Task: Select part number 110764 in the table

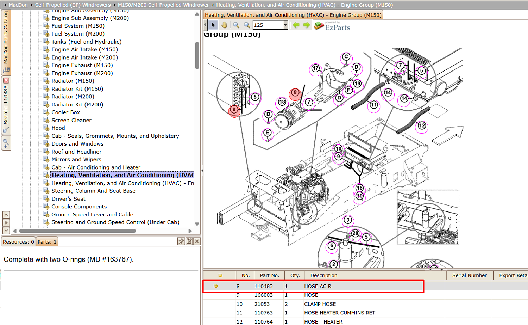Action: pyautogui.click(x=264, y=322)
